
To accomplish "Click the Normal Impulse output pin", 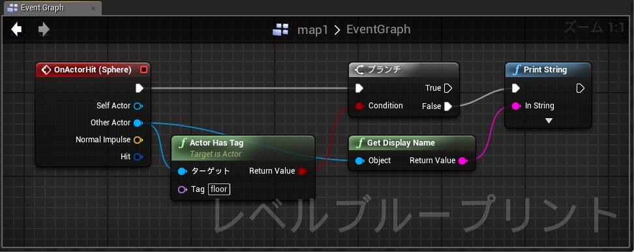I will 138,140.
